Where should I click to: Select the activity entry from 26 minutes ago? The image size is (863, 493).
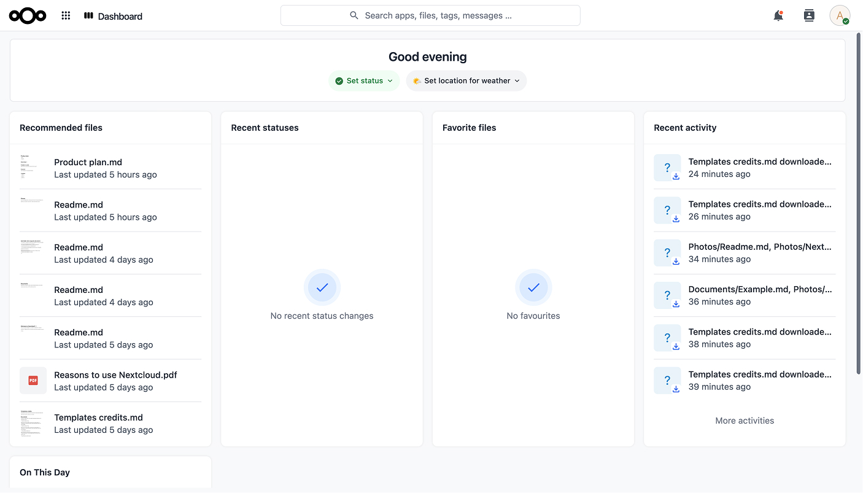tap(745, 210)
